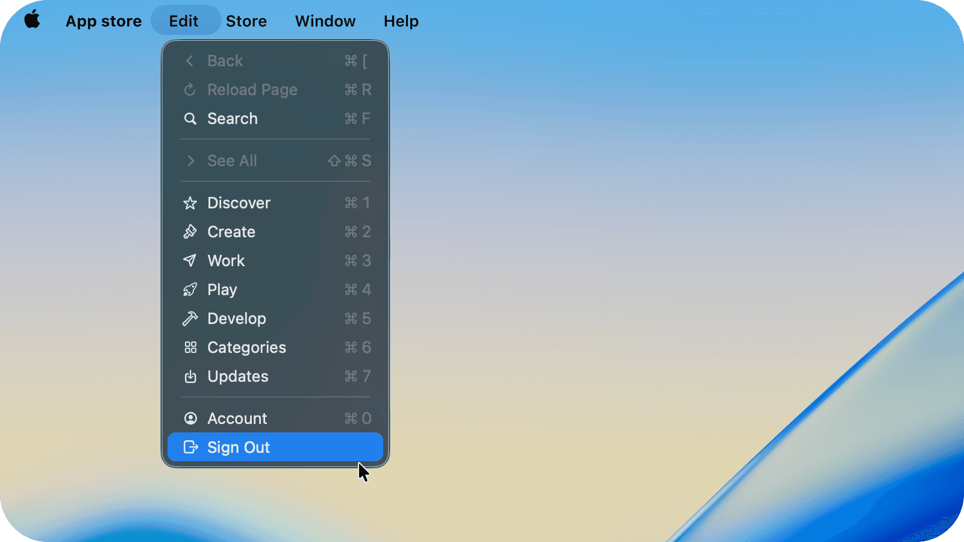Open the App store menu

[x=104, y=21]
